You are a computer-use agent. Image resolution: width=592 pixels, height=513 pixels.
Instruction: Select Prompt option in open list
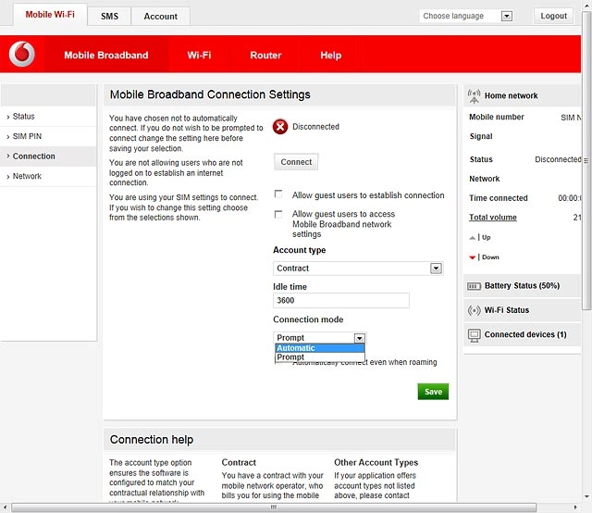(320, 357)
